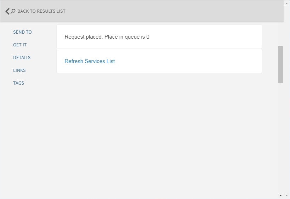Click the inner scrollbar's gray thumb
Screen dimensions: 290x199
(280, 64)
